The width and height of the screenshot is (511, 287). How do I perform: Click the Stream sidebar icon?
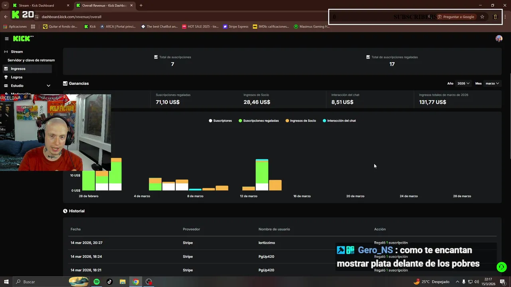pos(6,52)
